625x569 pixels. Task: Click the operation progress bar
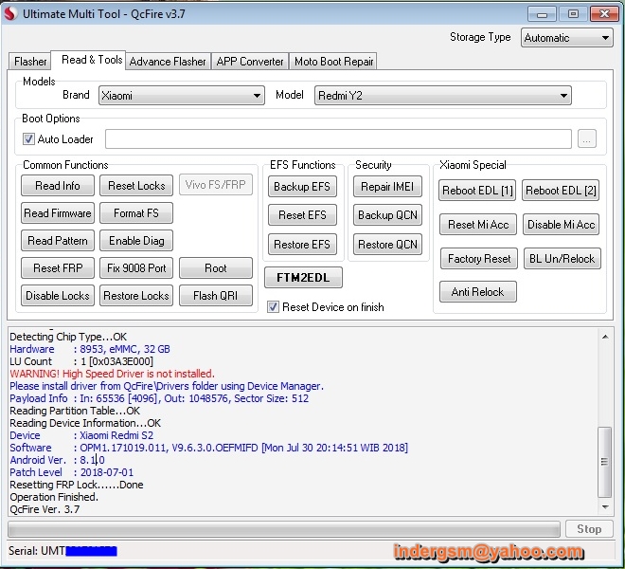coord(284,529)
